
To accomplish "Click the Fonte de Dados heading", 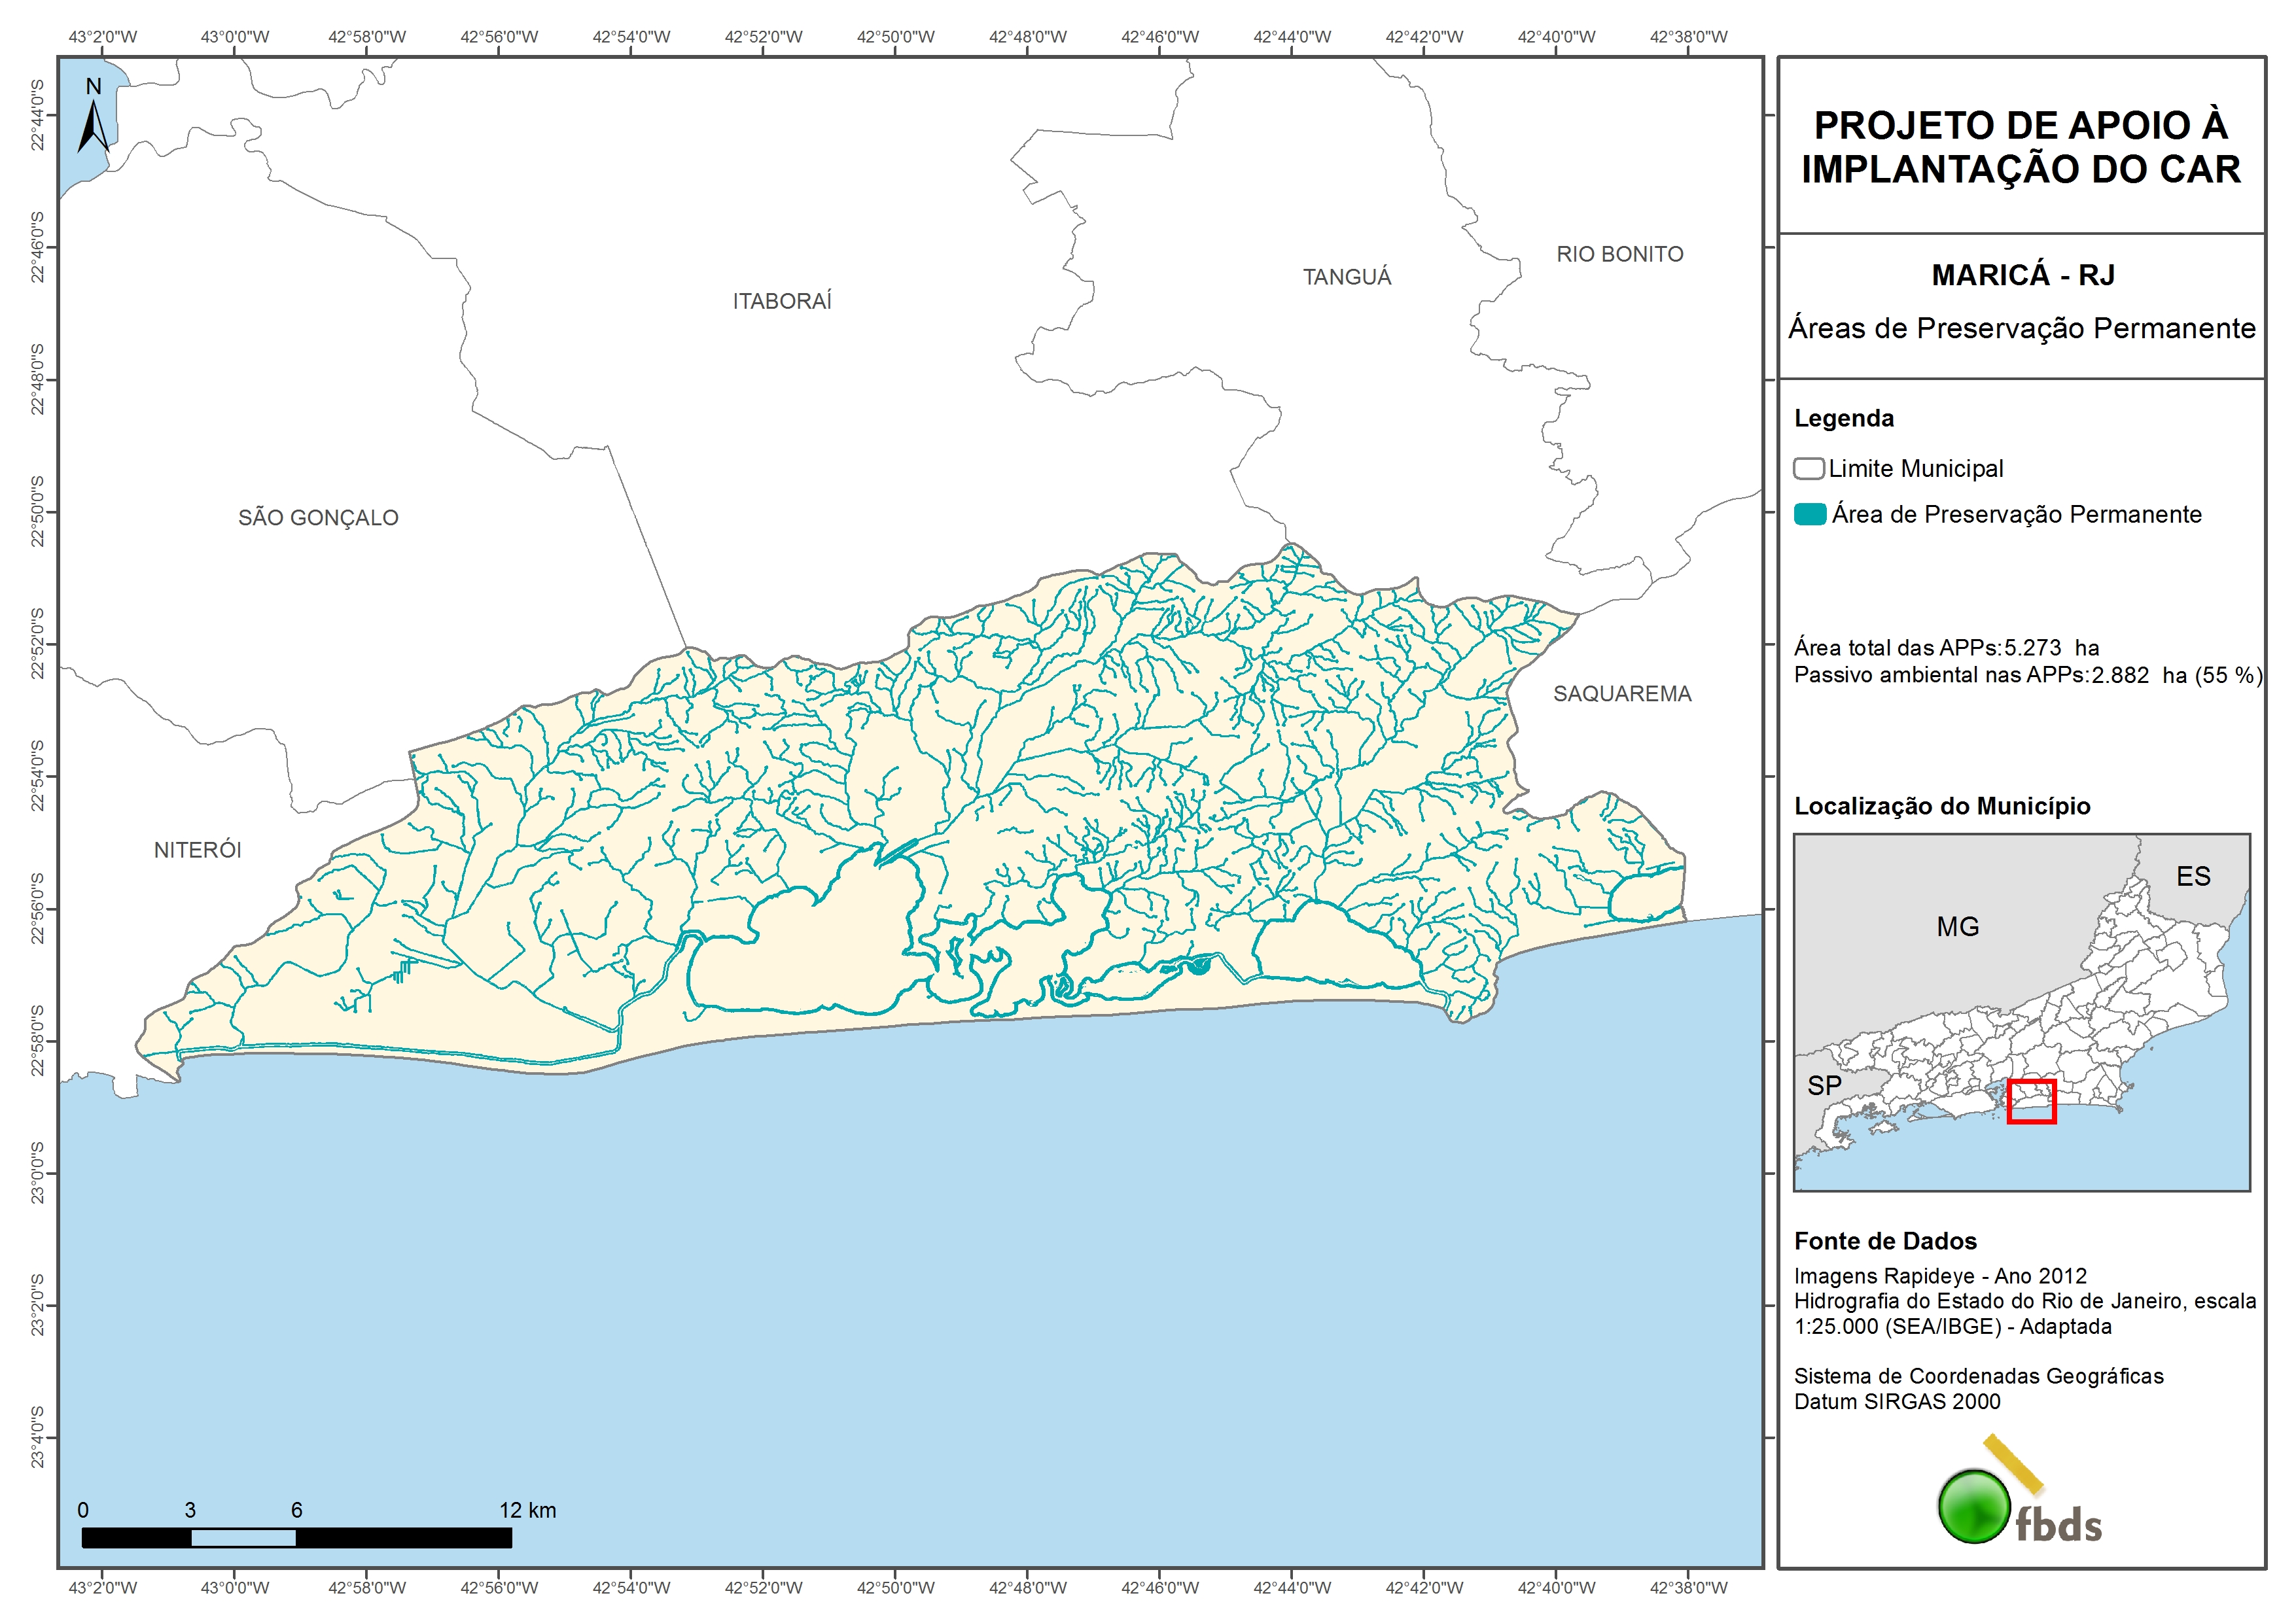I will tap(1885, 1240).
